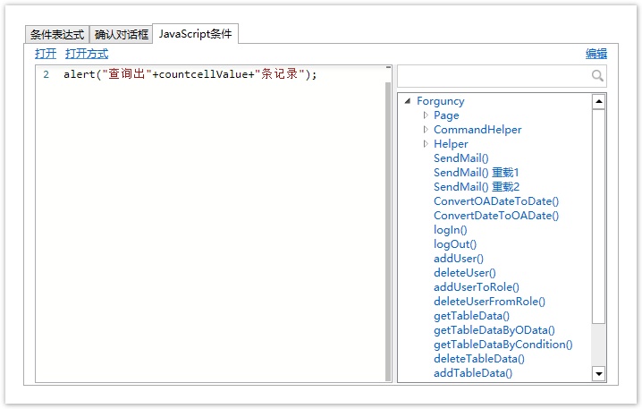Image resolution: width=642 pixels, height=409 pixels.
Task: Select the JavaScript条件 tab
Action: pyautogui.click(x=195, y=34)
